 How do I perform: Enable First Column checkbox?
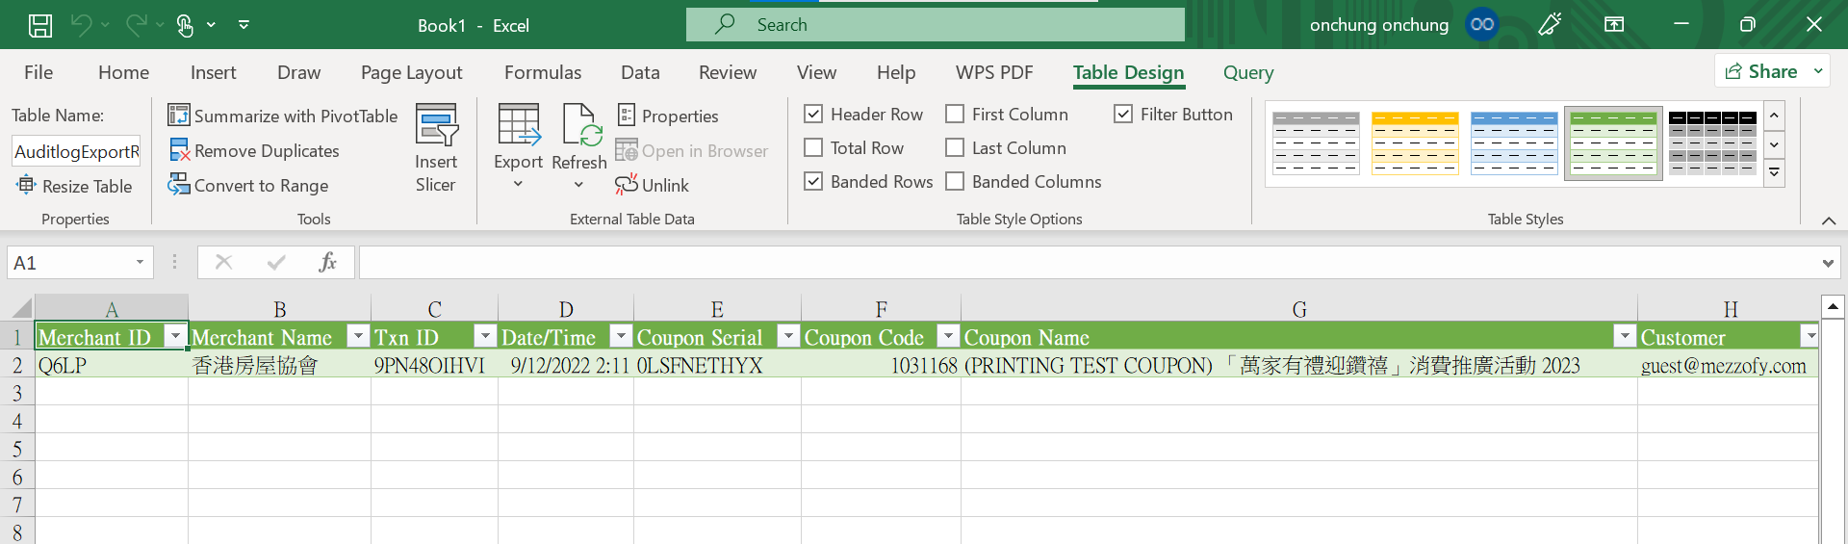click(955, 114)
